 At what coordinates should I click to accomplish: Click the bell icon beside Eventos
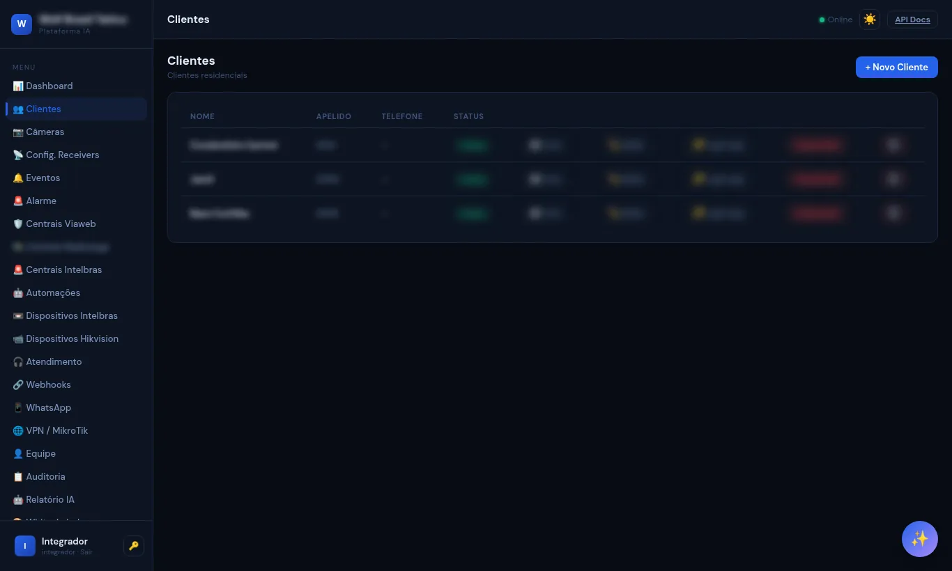18,178
